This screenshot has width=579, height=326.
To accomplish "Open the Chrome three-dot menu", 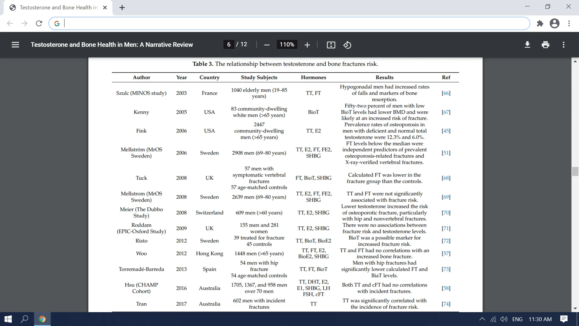I will pyautogui.click(x=569, y=23).
